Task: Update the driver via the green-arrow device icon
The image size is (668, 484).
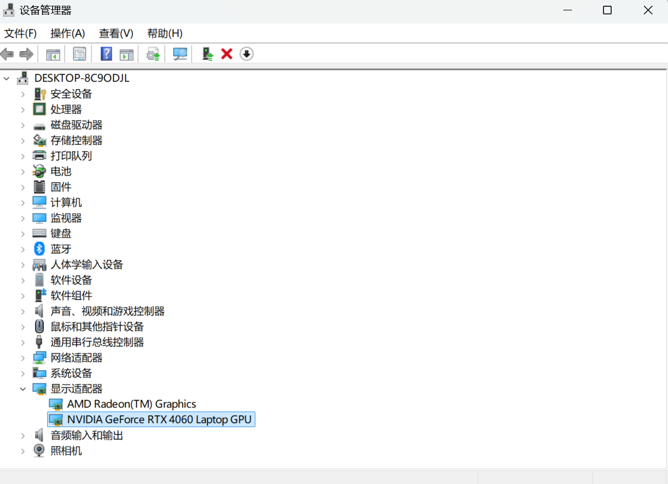Action: pyautogui.click(x=207, y=53)
